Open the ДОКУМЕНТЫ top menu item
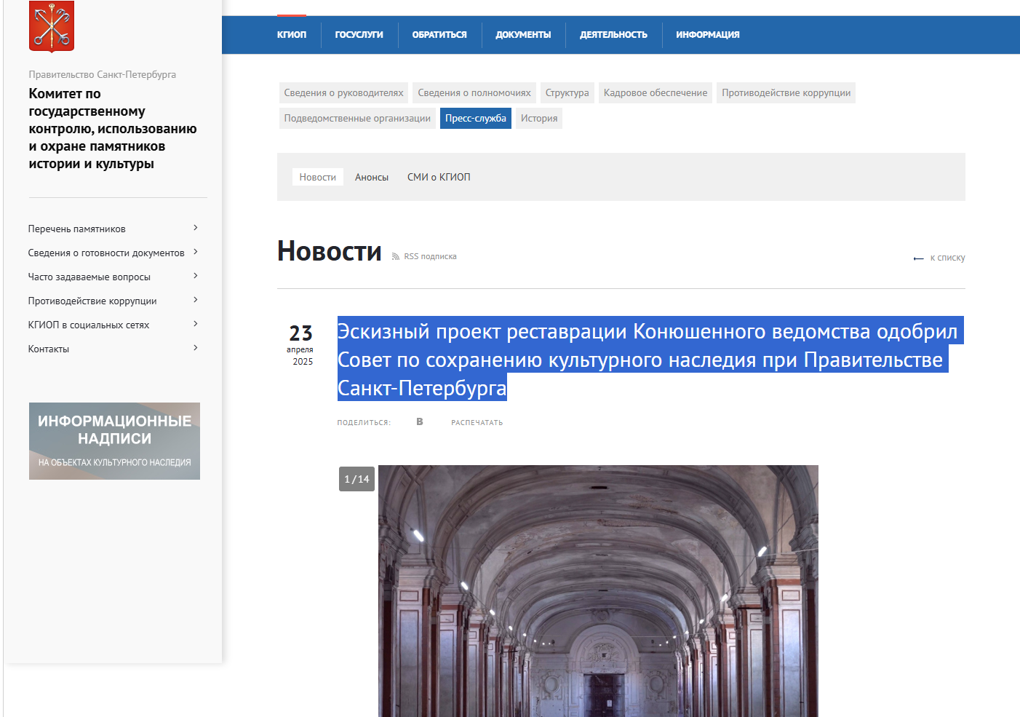The height and width of the screenshot is (717, 1020). click(x=523, y=35)
